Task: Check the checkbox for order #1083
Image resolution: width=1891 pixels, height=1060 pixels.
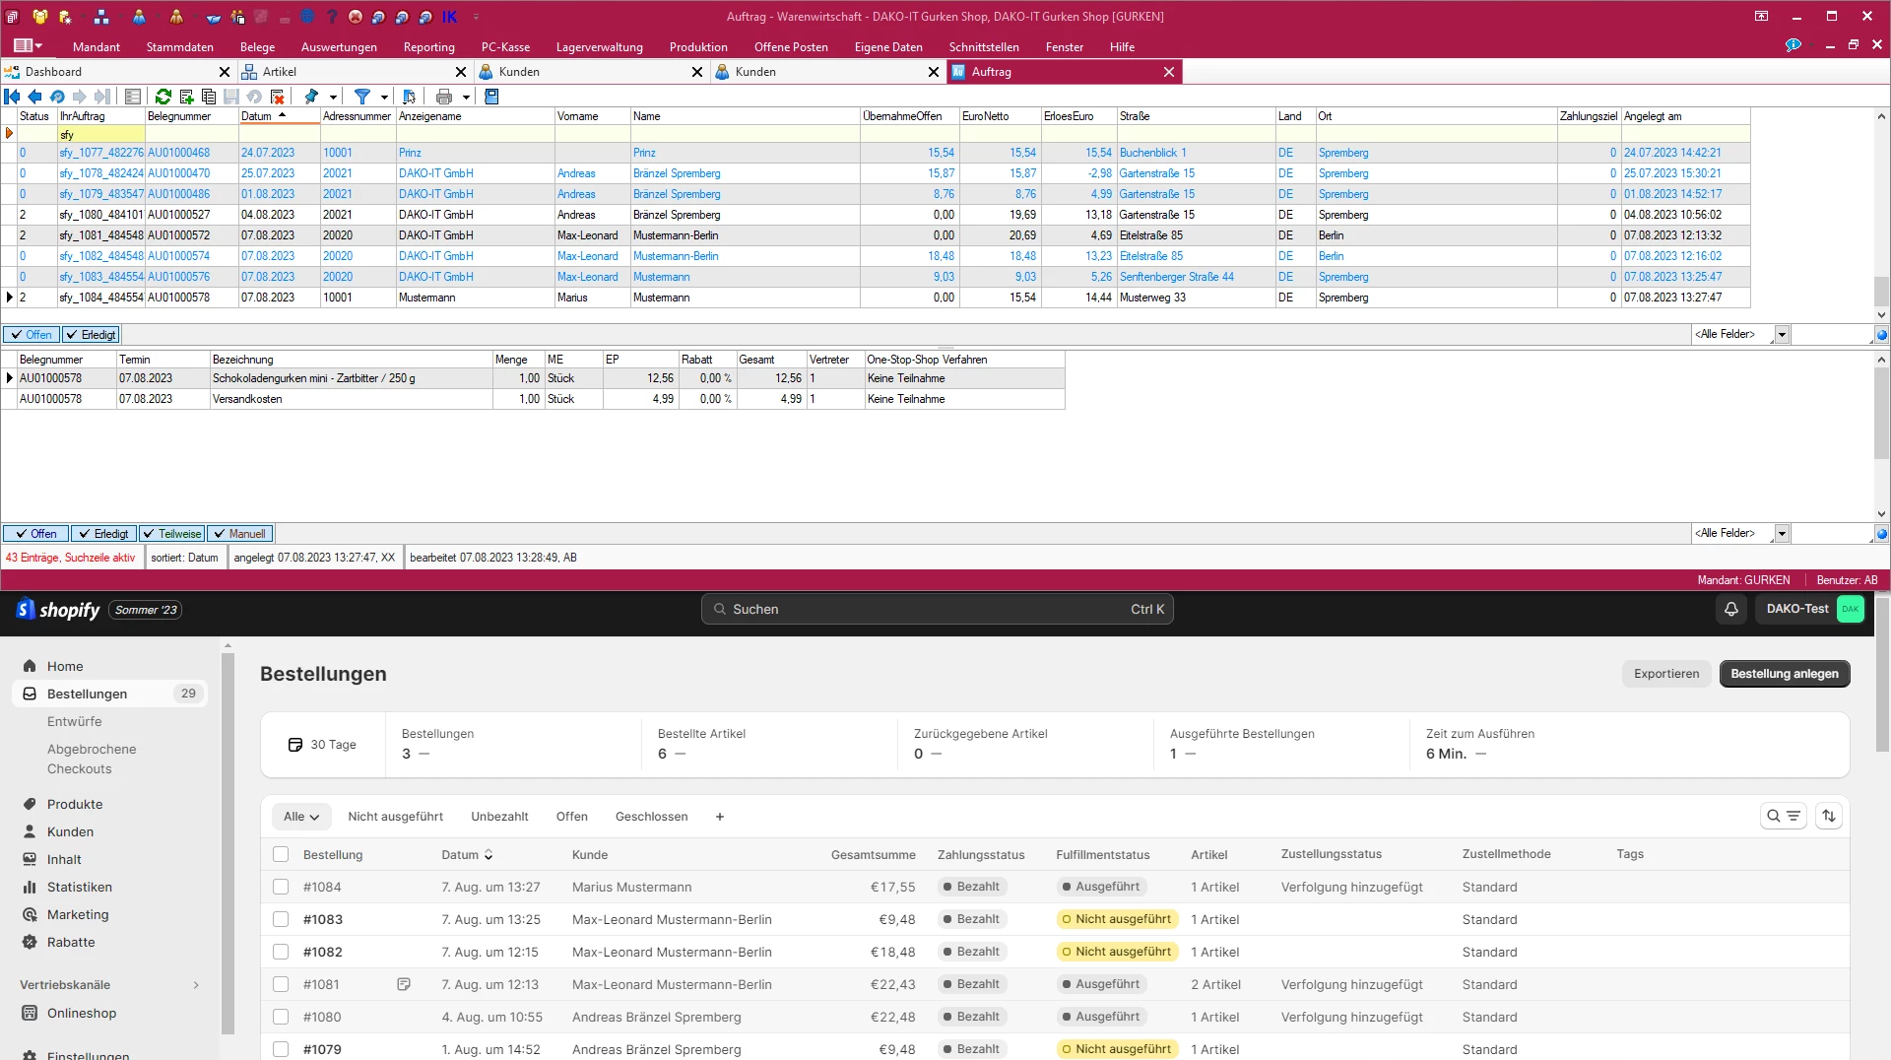Action: (280, 919)
